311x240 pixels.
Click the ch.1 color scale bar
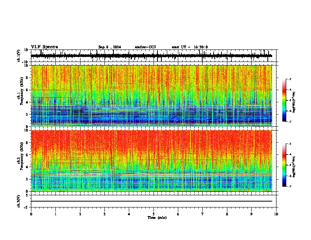tap(284, 100)
